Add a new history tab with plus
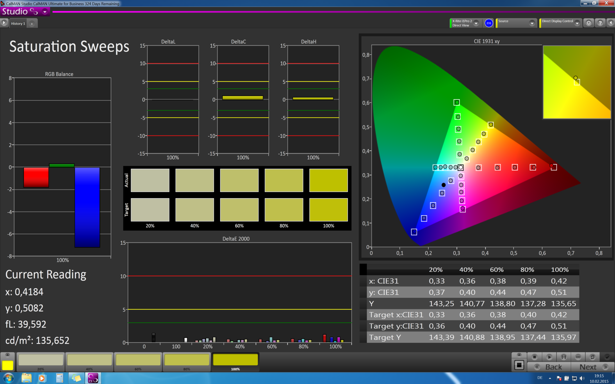 pos(32,23)
